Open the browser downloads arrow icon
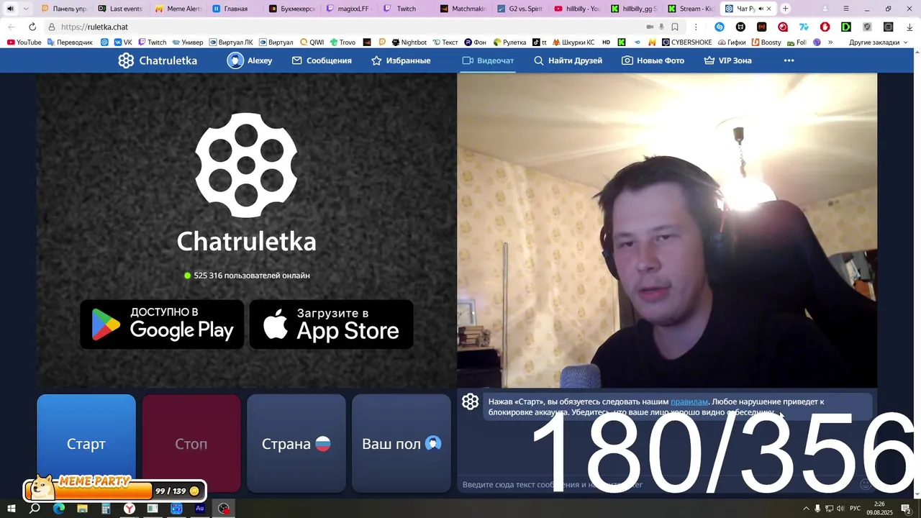 click(x=909, y=27)
